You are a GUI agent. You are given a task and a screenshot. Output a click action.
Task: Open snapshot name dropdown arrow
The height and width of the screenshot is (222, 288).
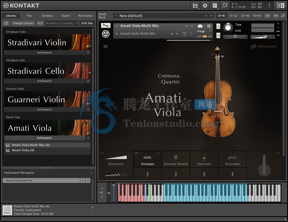[117, 34]
